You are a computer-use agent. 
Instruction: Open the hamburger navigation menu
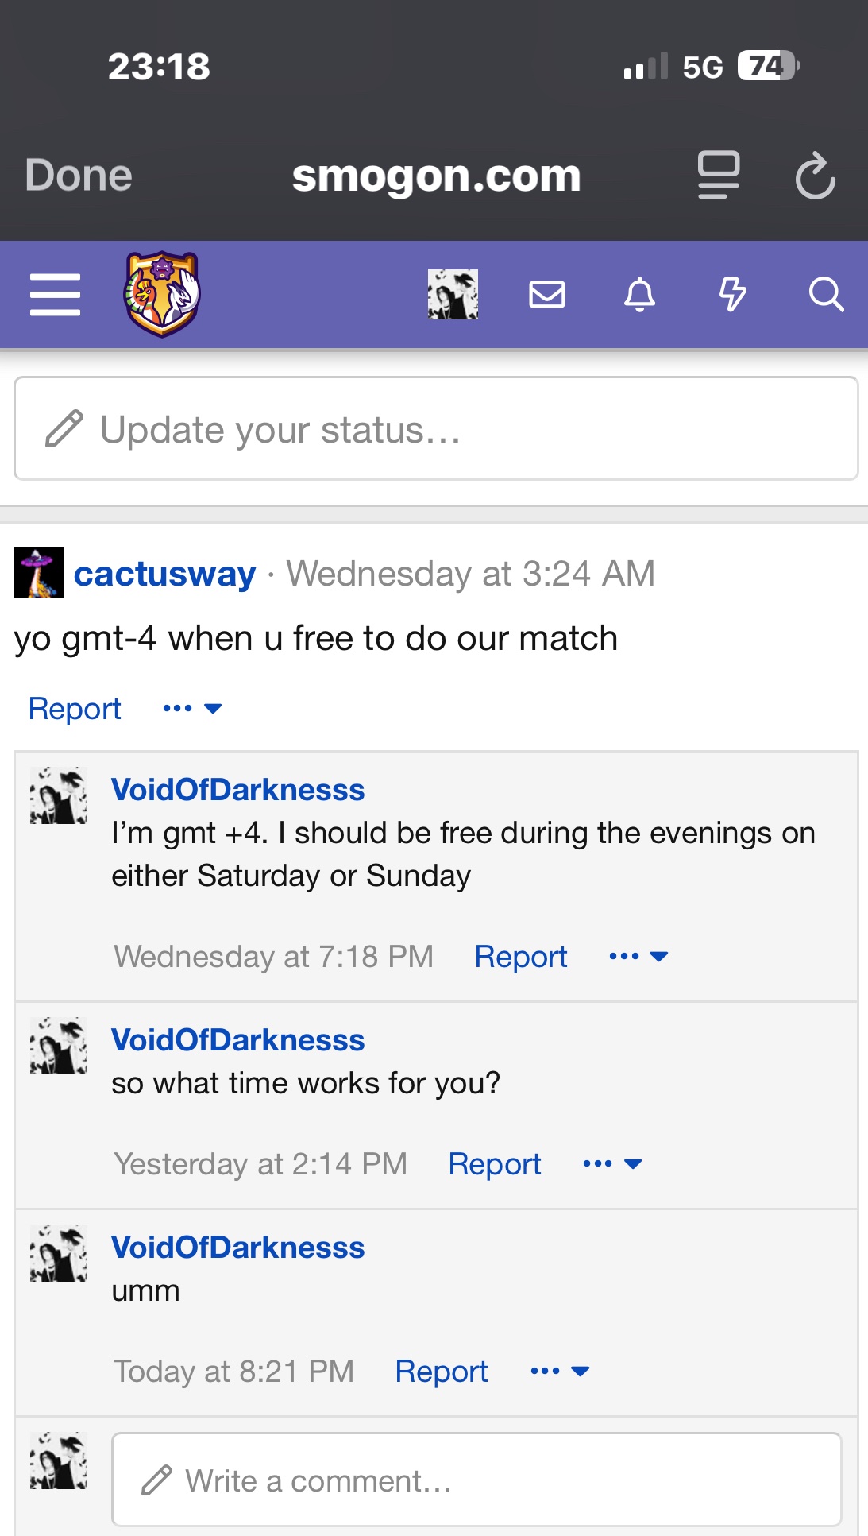[x=55, y=295]
